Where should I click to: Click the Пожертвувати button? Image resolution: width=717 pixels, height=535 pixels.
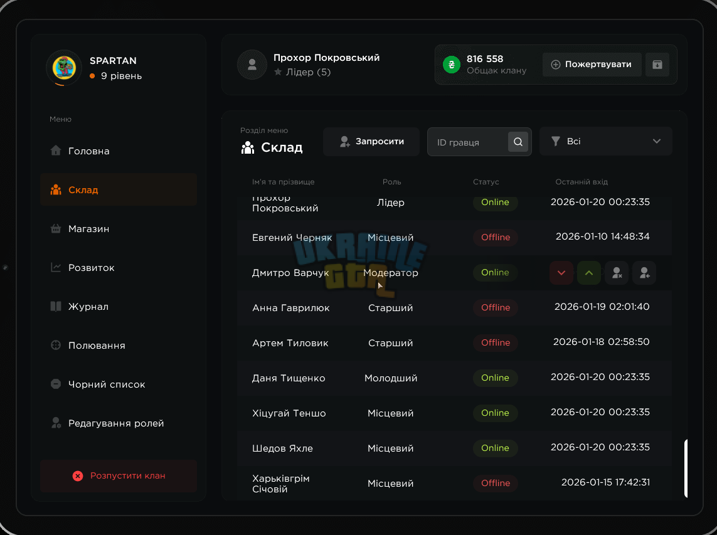(x=592, y=65)
